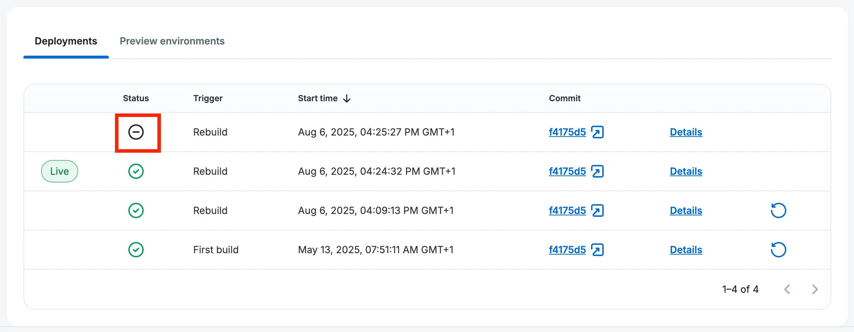Go to previous page of deployments

(787, 289)
